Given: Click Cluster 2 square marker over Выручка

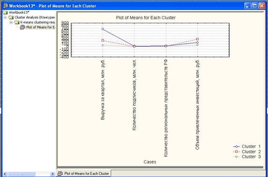Looking at the screenshot, I should pos(102,41).
